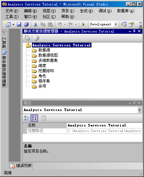Open the 工具(T) menu
Viewport: 144px width, 177px height.
pos(12,17)
